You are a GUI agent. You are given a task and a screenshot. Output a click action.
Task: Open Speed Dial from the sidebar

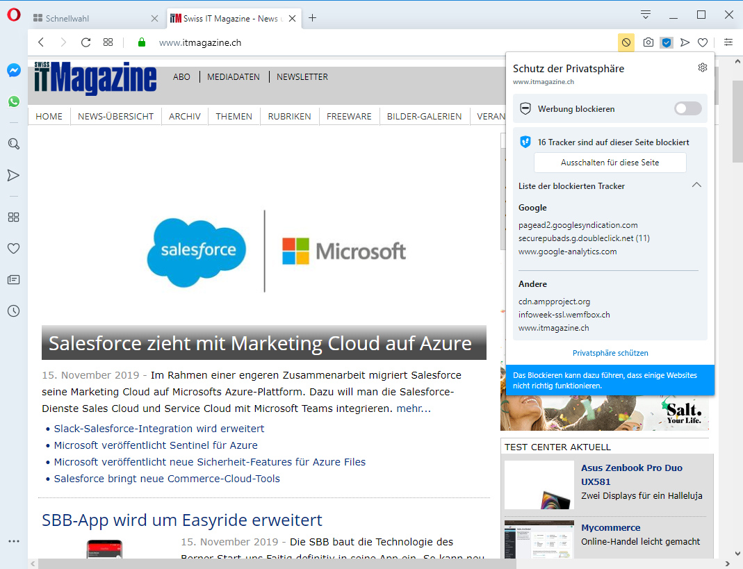point(14,217)
